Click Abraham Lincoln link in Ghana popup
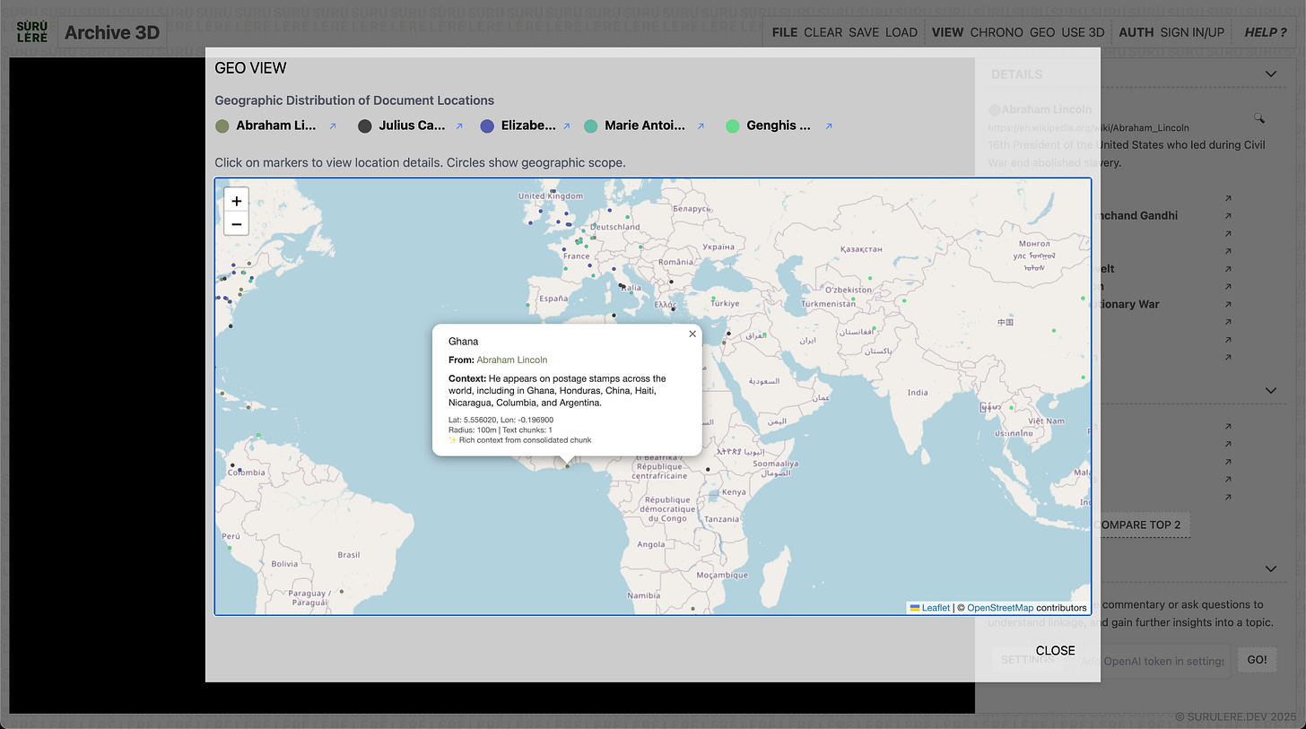 (511, 360)
